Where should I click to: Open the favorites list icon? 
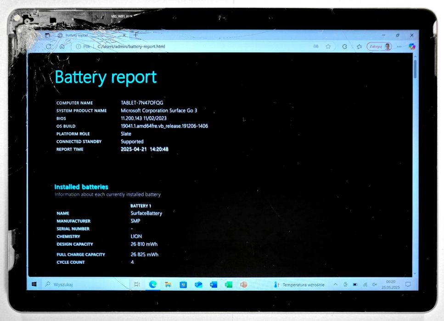(x=360, y=46)
